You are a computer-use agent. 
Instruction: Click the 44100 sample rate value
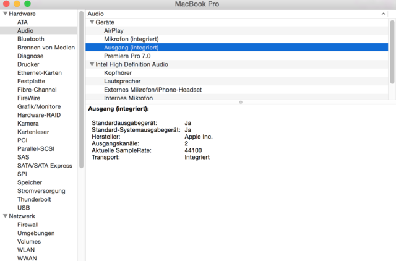(x=193, y=150)
